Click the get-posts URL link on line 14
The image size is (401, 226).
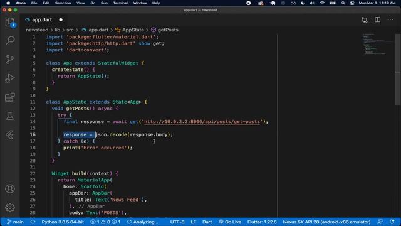coord(202,122)
